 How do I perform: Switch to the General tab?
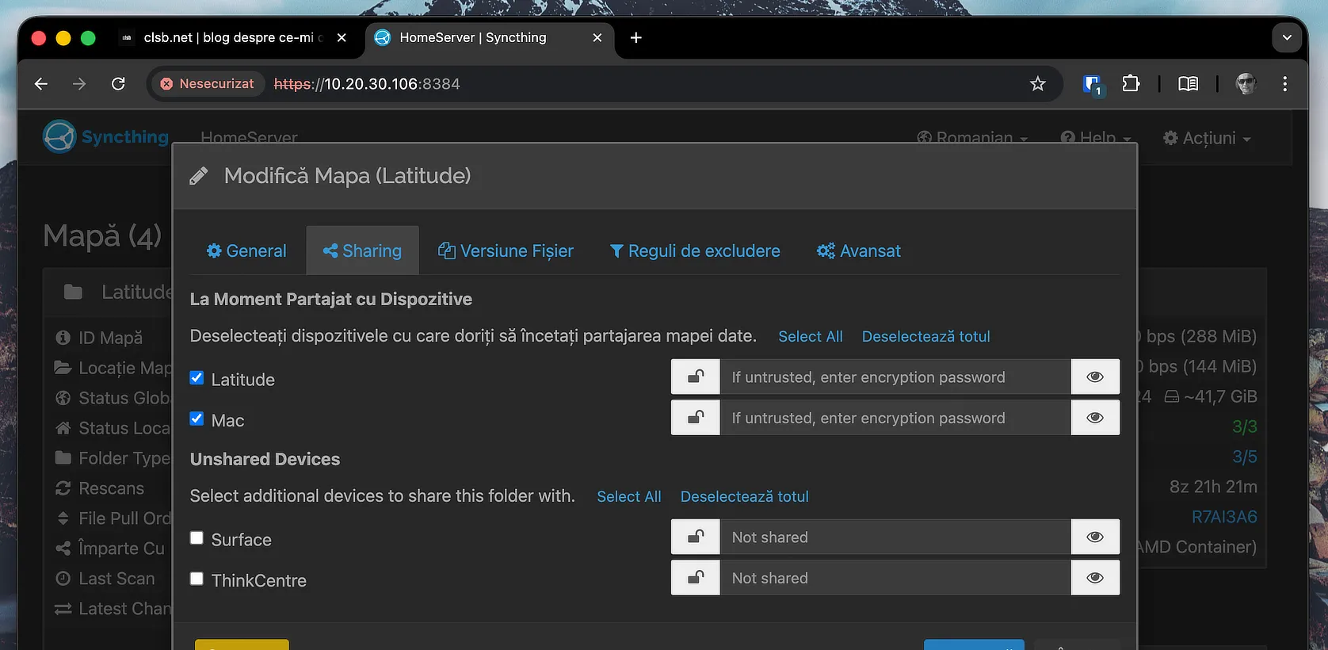(246, 251)
